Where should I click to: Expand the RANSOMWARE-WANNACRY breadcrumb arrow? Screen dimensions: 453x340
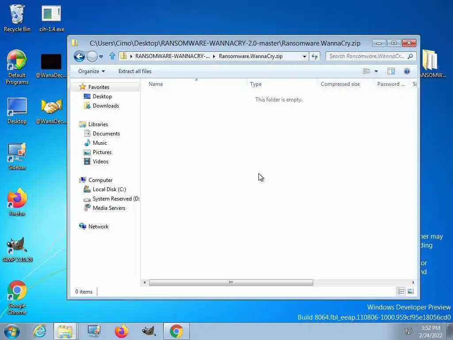[x=214, y=56]
